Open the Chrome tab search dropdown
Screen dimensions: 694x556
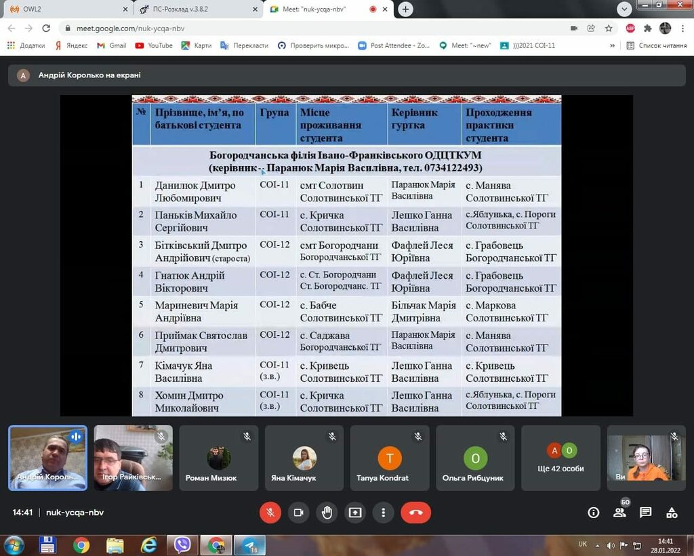coord(624,9)
